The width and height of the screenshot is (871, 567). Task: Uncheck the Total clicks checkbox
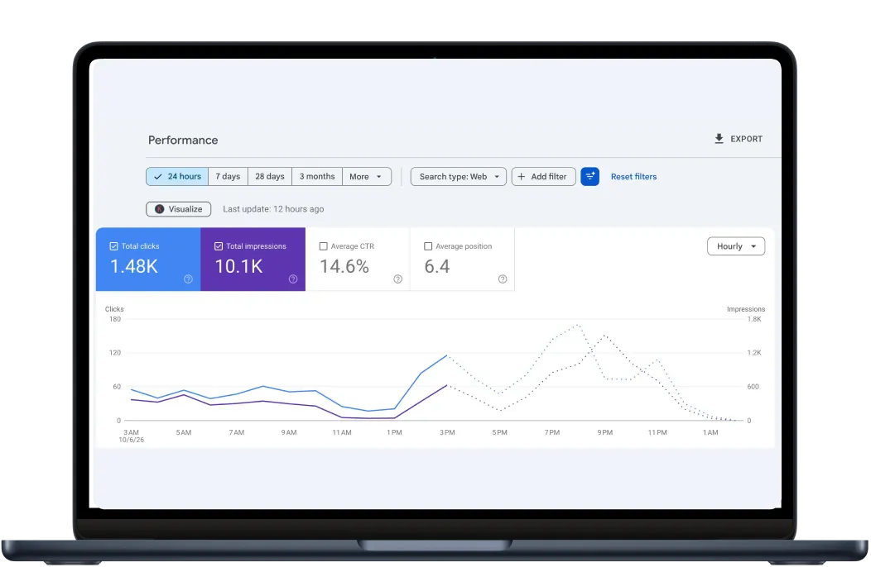pos(114,246)
